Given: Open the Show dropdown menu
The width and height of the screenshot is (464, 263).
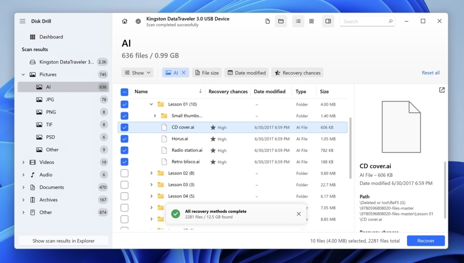Looking at the screenshot, I should pyautogui.click(x=137, y=73).
